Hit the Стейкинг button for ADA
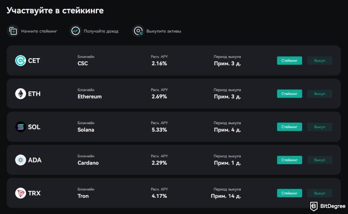 289,160
